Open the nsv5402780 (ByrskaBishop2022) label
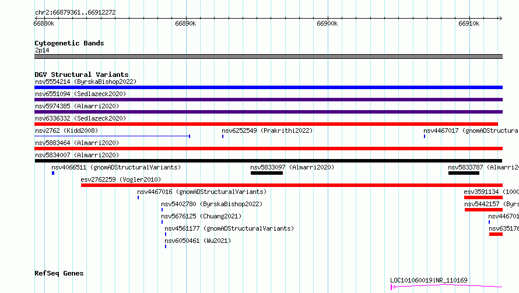 pos(212,204)
